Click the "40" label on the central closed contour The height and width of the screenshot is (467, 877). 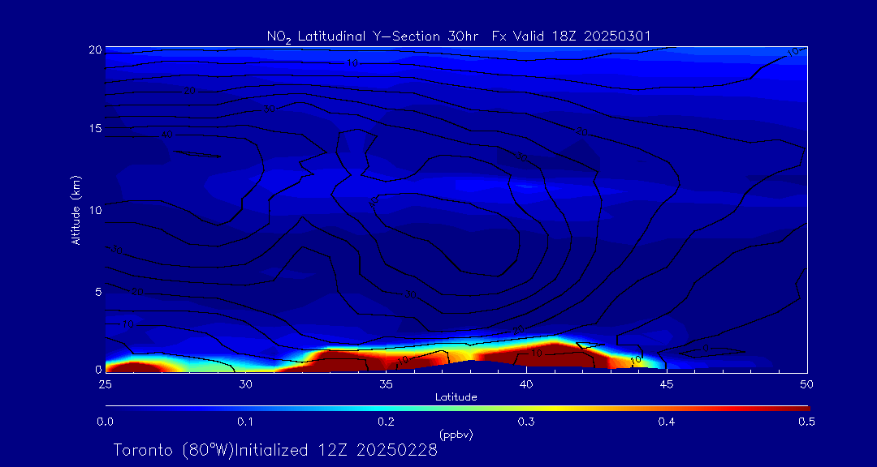click(x=374, y=204)
